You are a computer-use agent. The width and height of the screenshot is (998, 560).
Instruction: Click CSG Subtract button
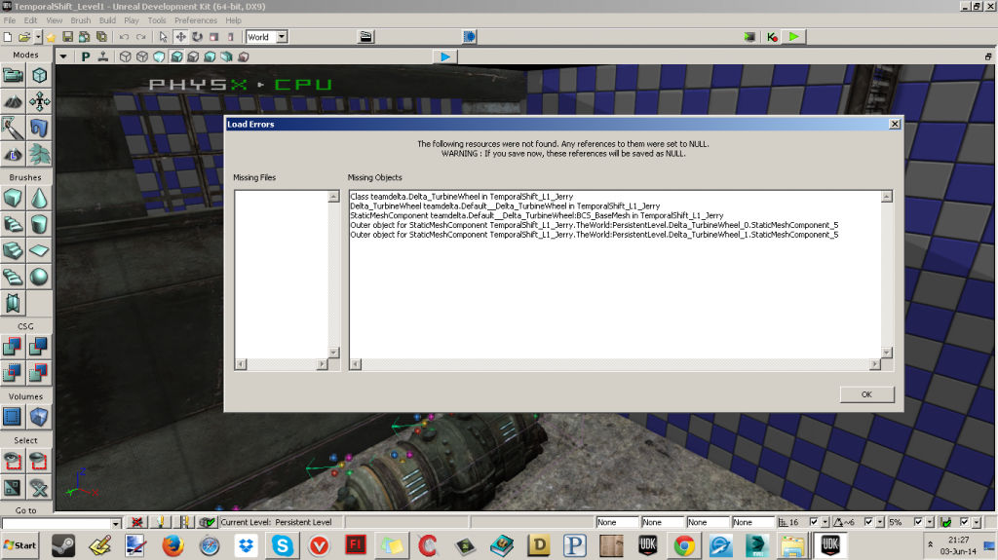tap(39, 346)
